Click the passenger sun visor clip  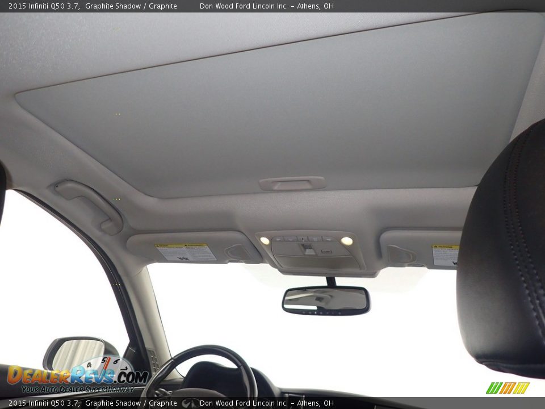[x=401, y=254]
